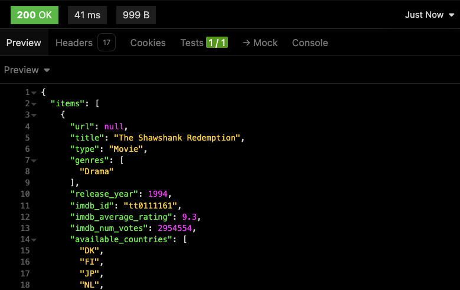Click the 1994 value
460x290 pixels.
click(158, 194)
